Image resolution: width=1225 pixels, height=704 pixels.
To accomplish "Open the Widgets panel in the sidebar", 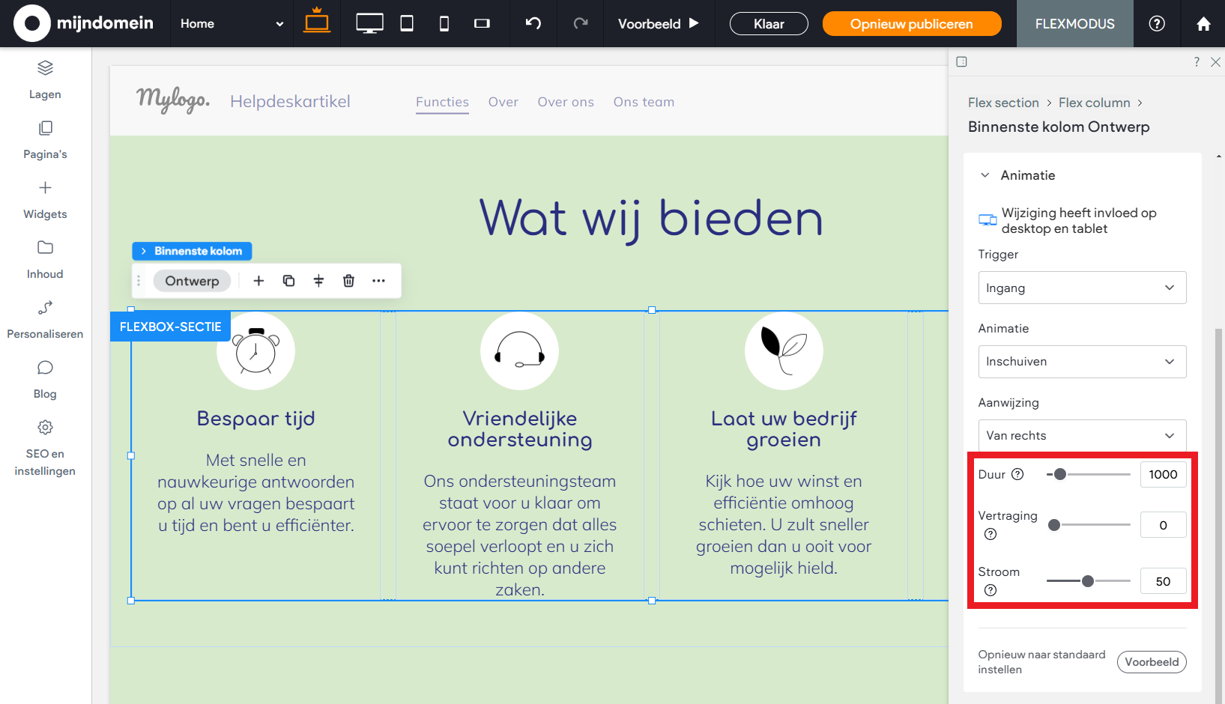I will coord(45,200).
